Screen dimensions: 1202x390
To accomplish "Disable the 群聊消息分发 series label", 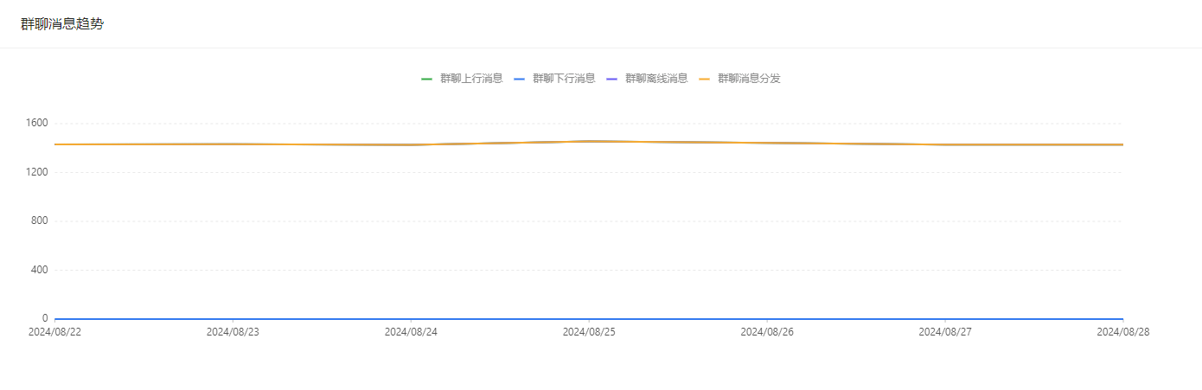I will pyautogui.click(x=749, y=79).
